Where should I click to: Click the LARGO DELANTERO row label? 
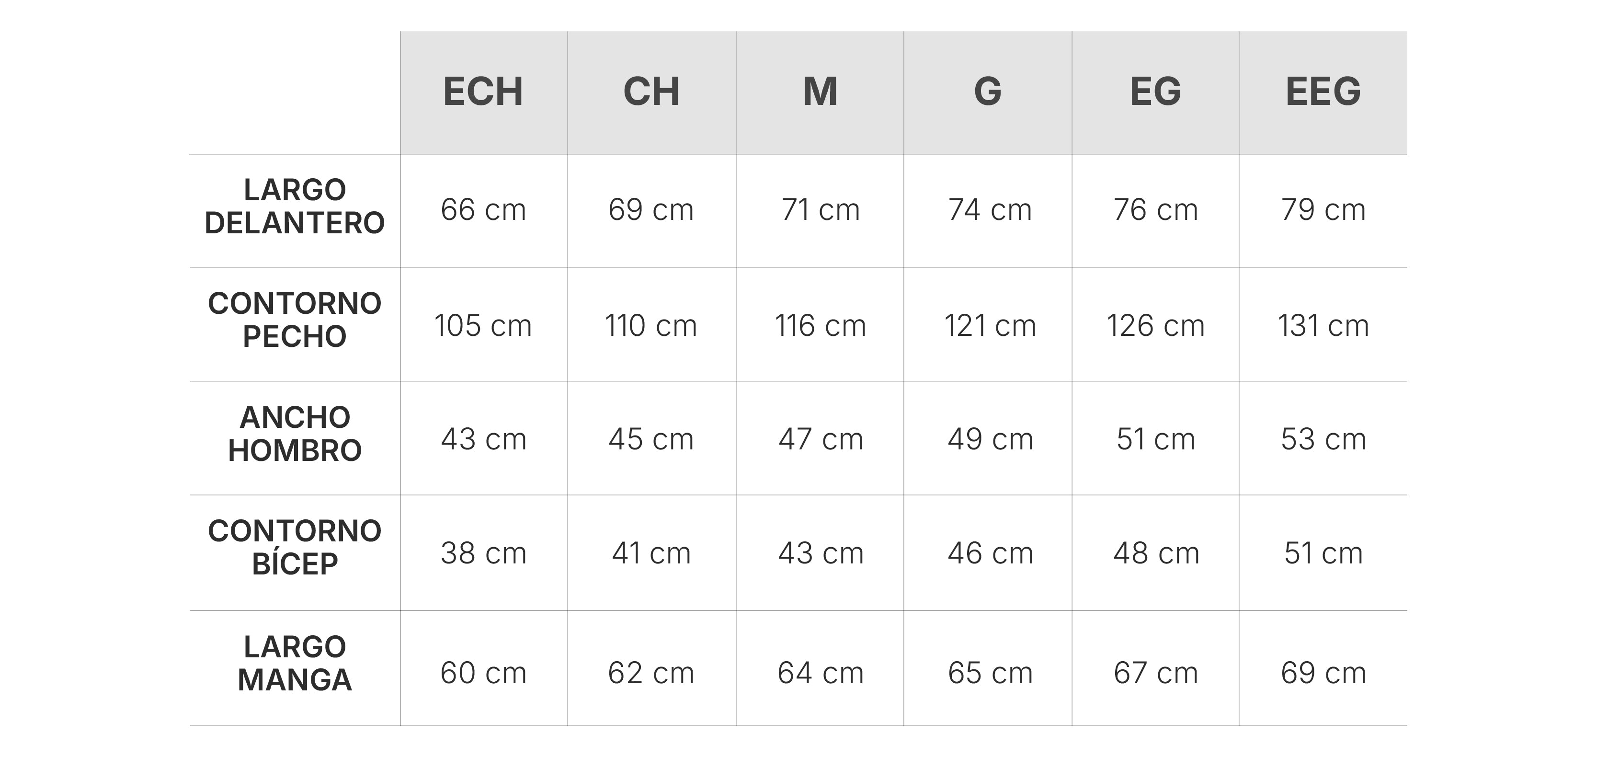pos(295,206)
